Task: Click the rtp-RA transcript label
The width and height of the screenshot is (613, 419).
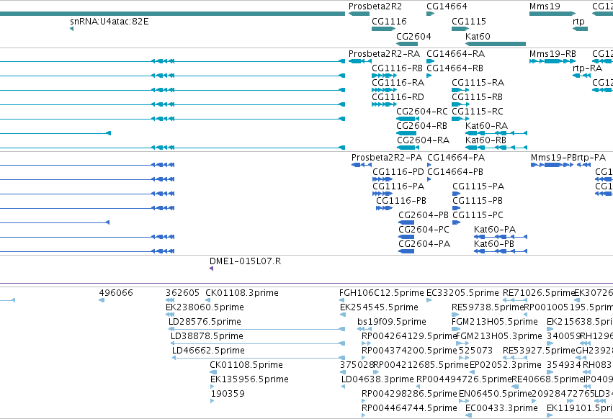Action: [x=587, y=68]
